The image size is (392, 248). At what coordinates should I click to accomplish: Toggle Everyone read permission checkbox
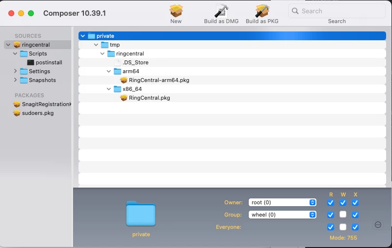(331, 227)
